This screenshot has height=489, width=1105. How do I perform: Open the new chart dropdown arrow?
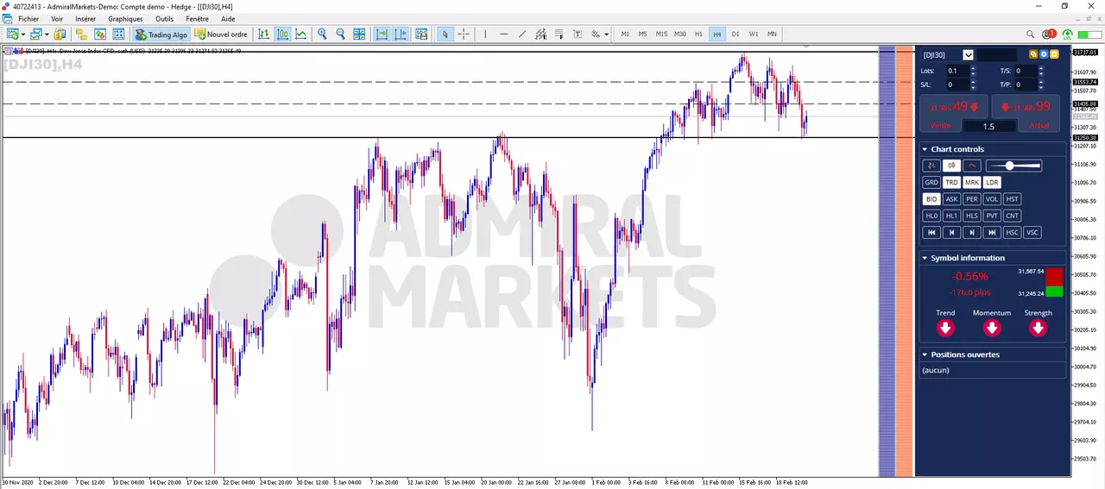pos(23,34)
